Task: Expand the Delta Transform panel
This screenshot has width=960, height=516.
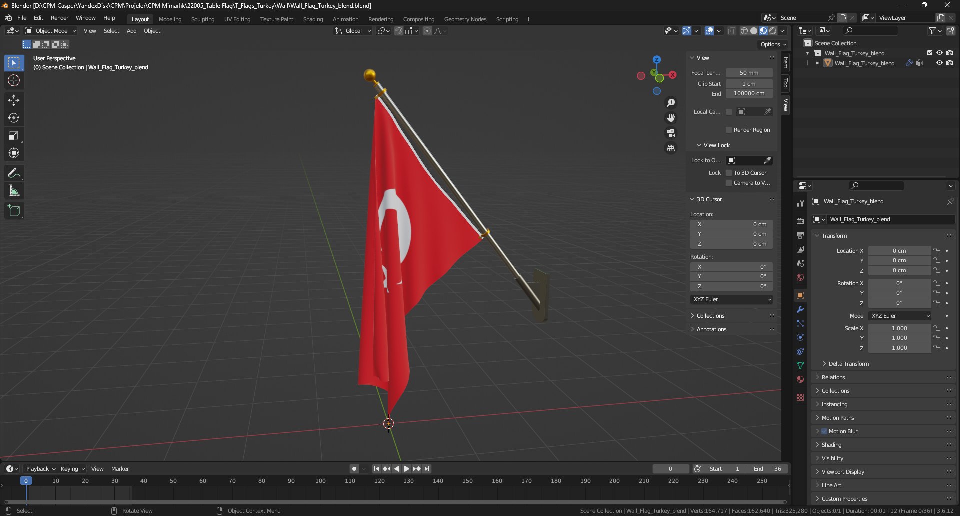Action: (x=848, y=364)
